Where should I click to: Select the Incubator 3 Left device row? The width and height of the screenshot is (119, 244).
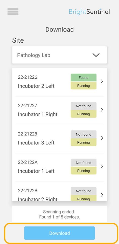point(59,139)
